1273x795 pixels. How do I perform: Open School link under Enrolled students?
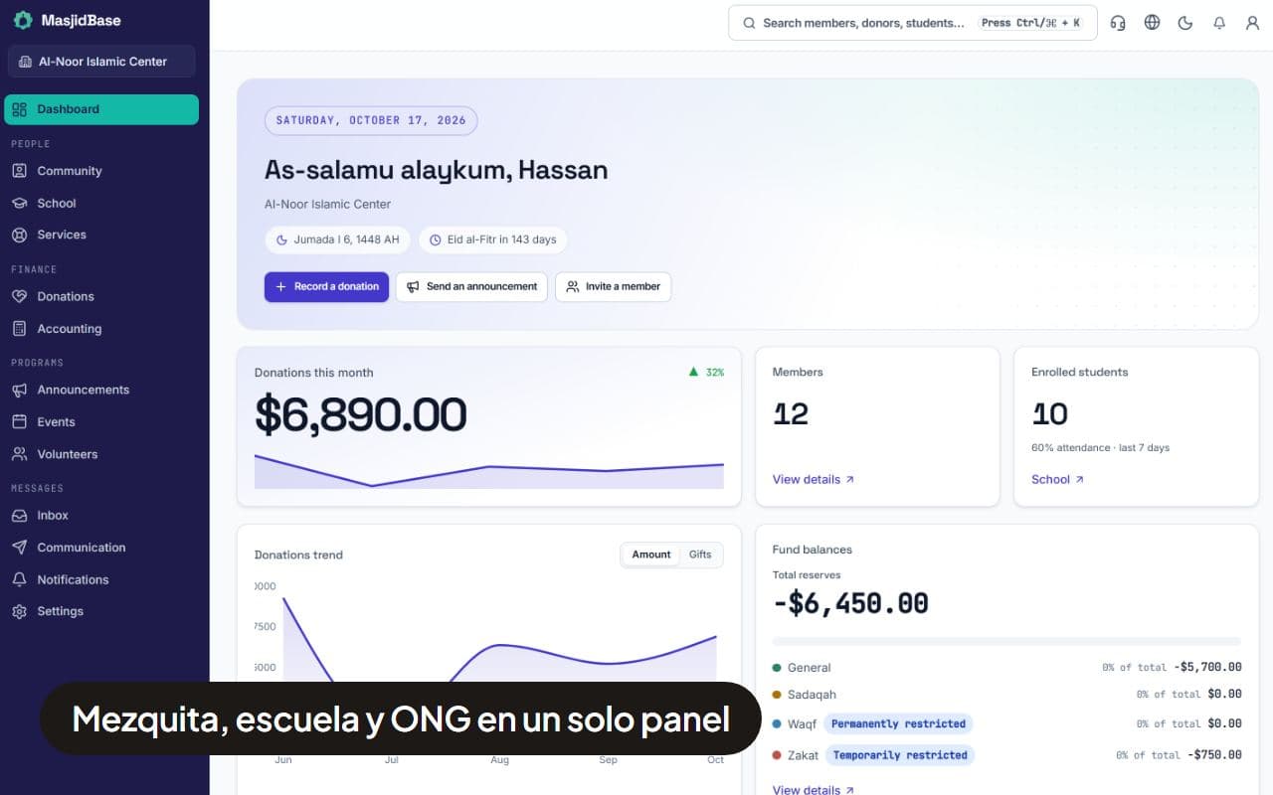pyautogui.click(x=1057, y=479)
